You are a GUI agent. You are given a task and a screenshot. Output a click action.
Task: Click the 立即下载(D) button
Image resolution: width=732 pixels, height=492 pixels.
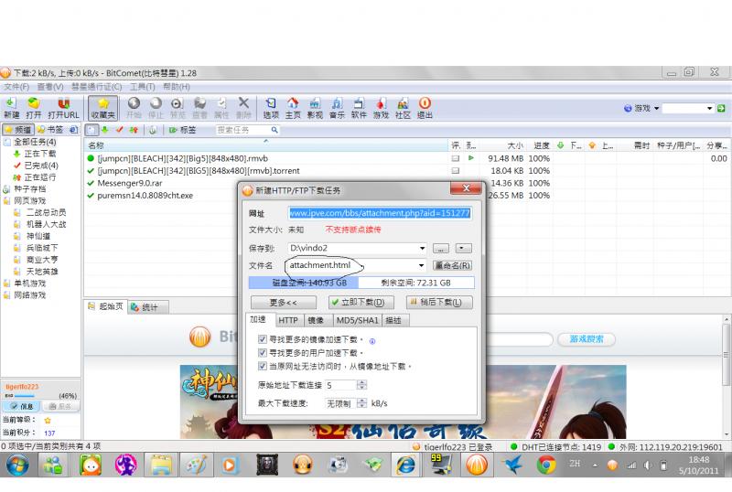tap(361, 302)
